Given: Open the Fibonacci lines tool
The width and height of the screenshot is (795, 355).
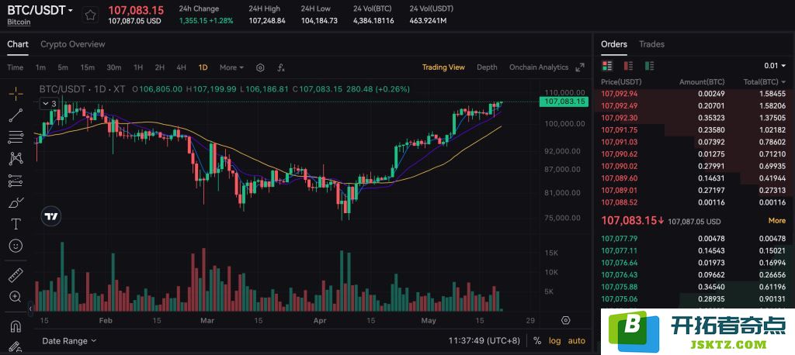Looking at the screenshot, I should coord(16,136).
